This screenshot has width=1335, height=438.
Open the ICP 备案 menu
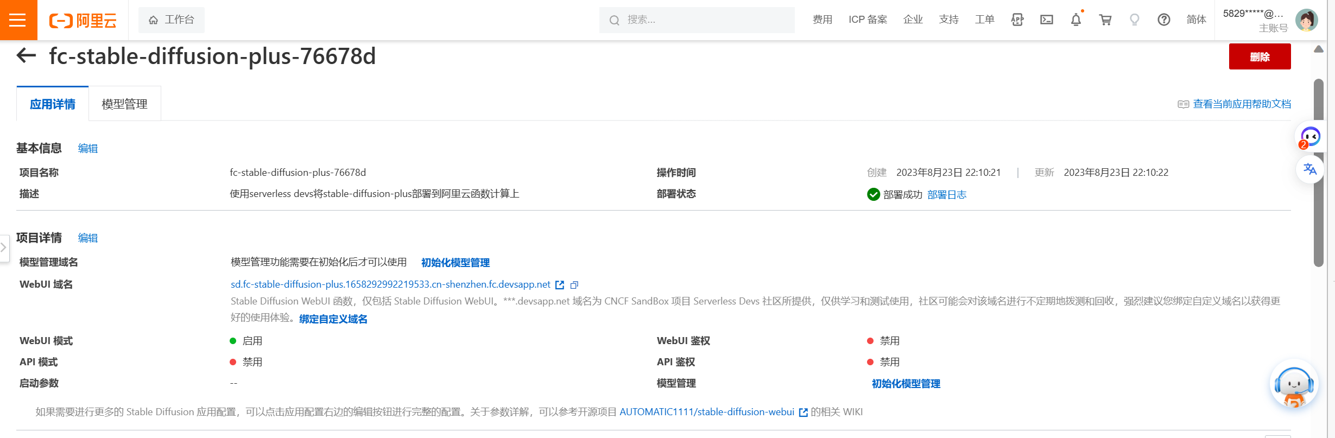(868, 20)
